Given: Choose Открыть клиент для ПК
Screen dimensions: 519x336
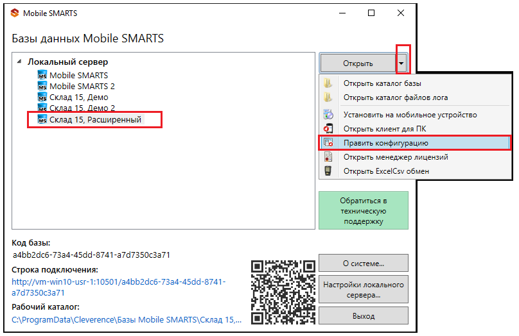Looking at the screenshot, I should point(415,129).
